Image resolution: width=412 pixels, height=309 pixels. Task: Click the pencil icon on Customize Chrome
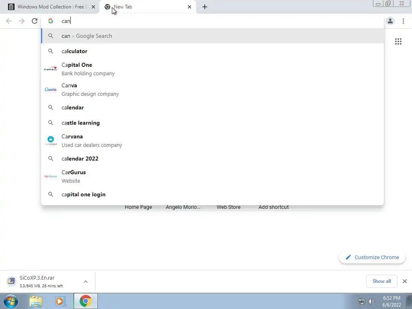click(x=348, y=257)
